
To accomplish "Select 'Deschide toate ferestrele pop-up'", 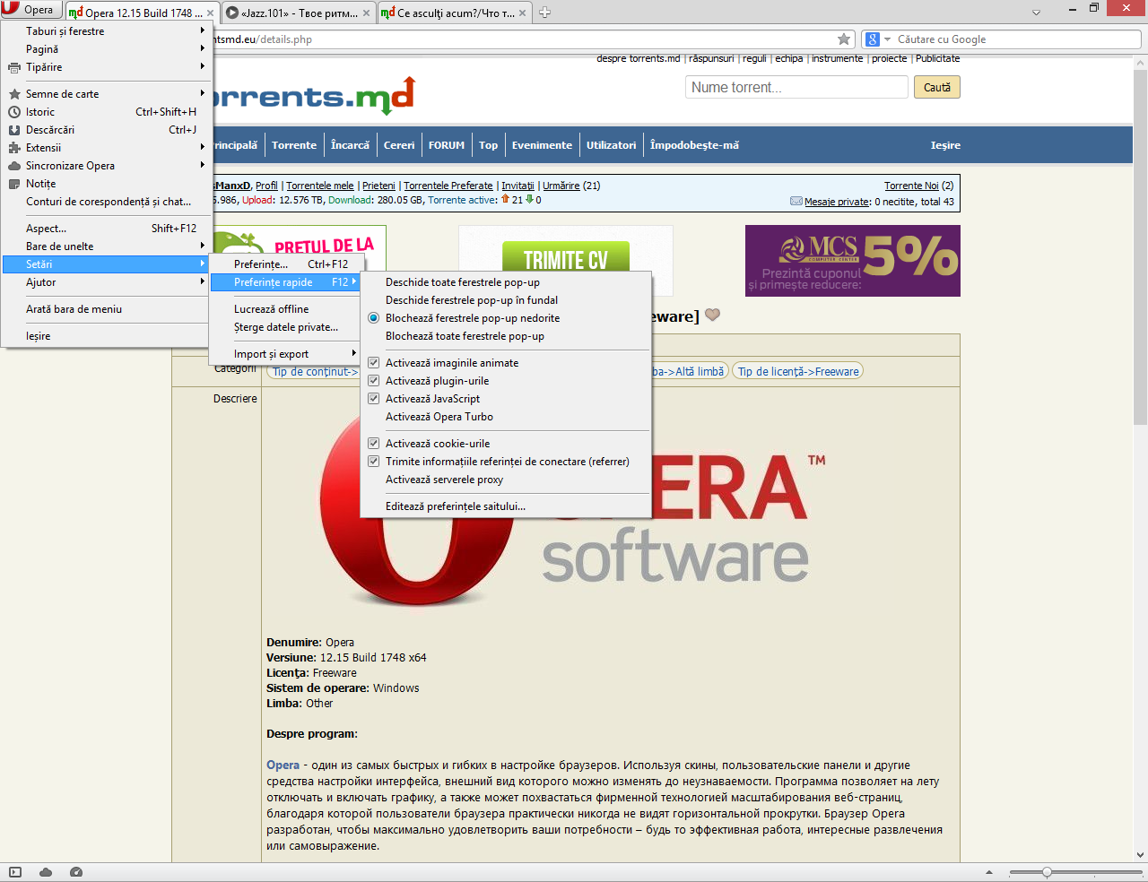I will pyautogui.click(x=506, y=282).
